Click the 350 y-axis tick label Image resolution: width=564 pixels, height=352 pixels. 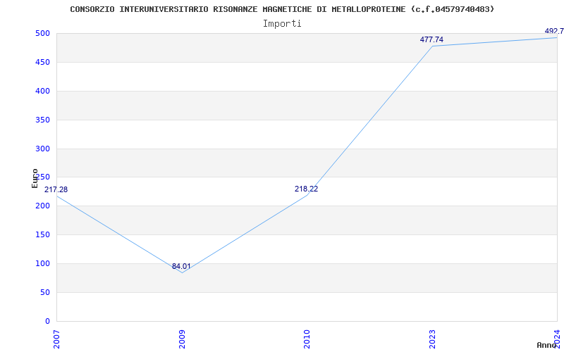pyautogui.click(x=42, y=120)
